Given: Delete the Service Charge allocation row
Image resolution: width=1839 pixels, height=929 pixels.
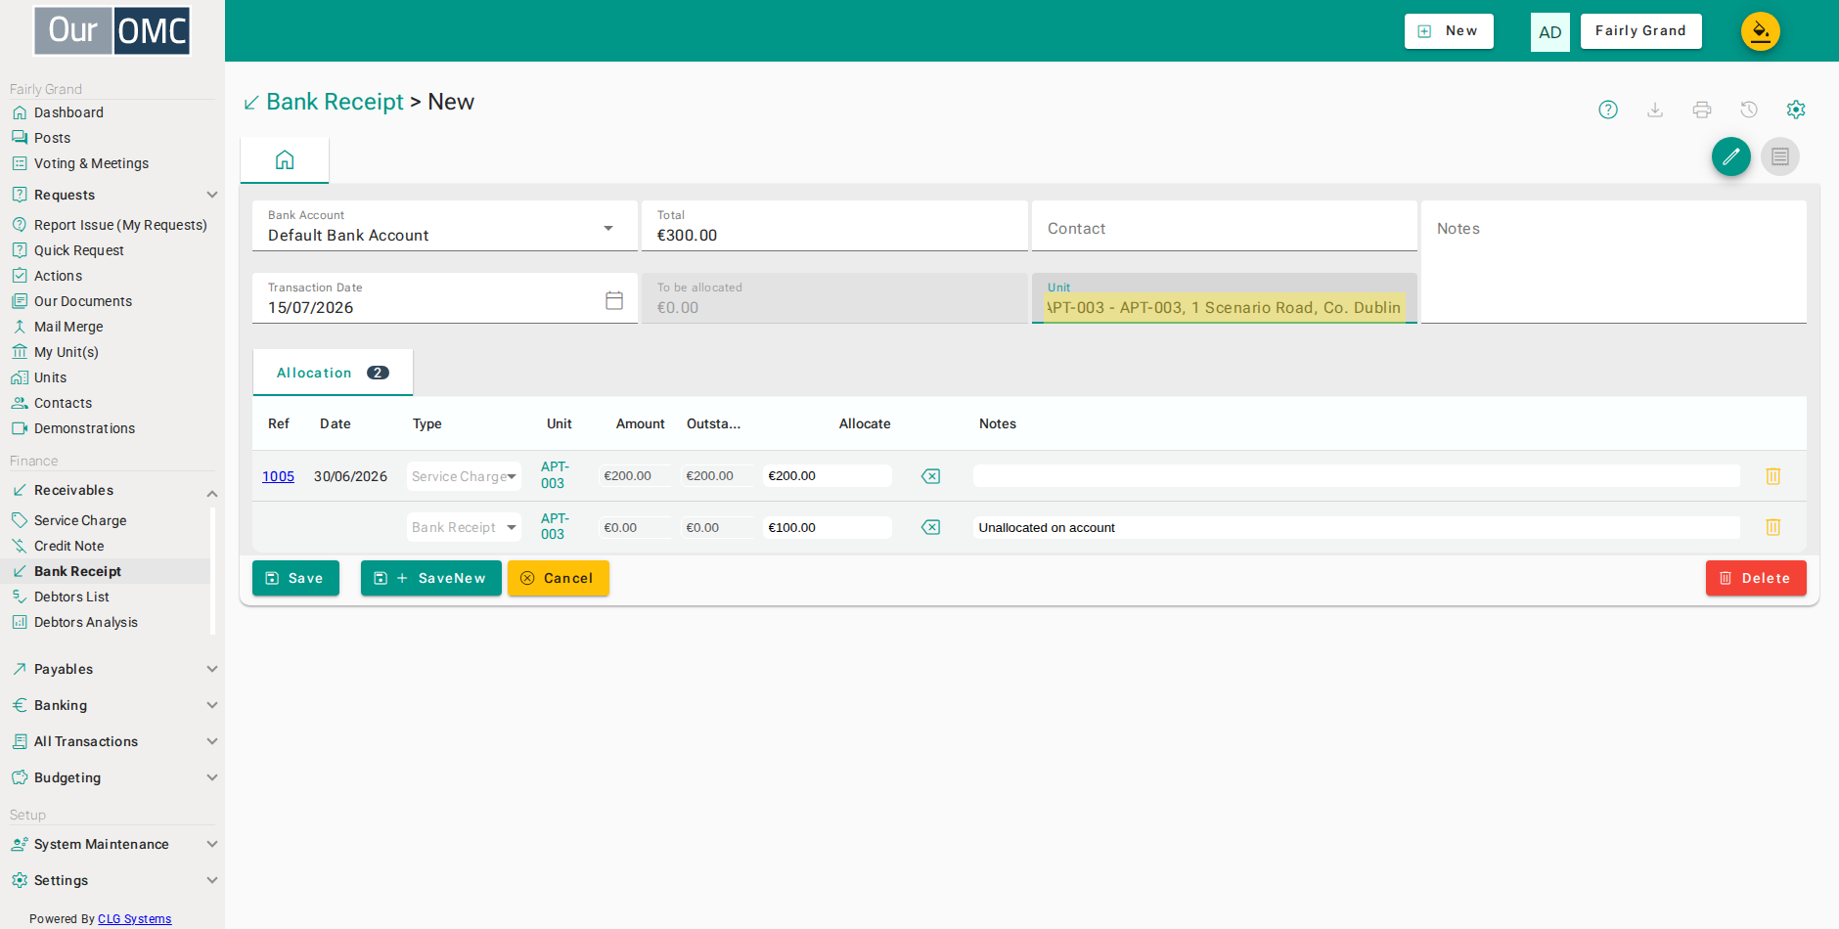Looking at the screenshot, I should coord(1772,476).
